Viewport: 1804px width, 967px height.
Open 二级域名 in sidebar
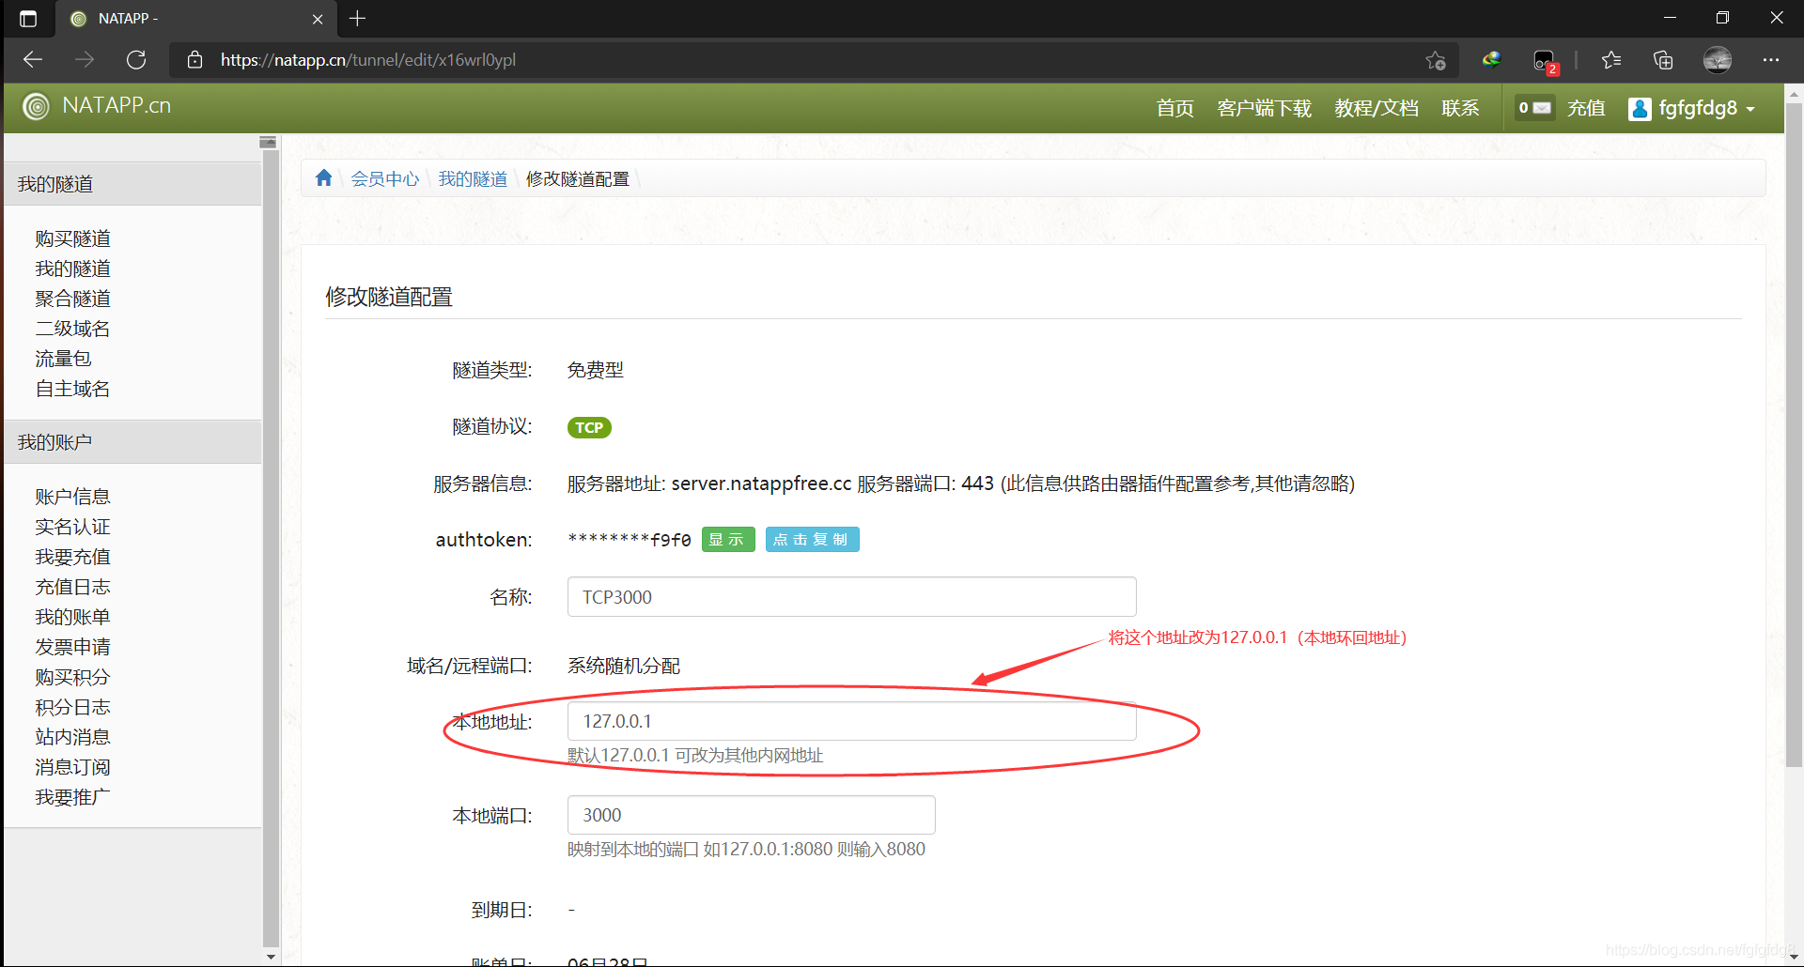click(x=73, y=329)
